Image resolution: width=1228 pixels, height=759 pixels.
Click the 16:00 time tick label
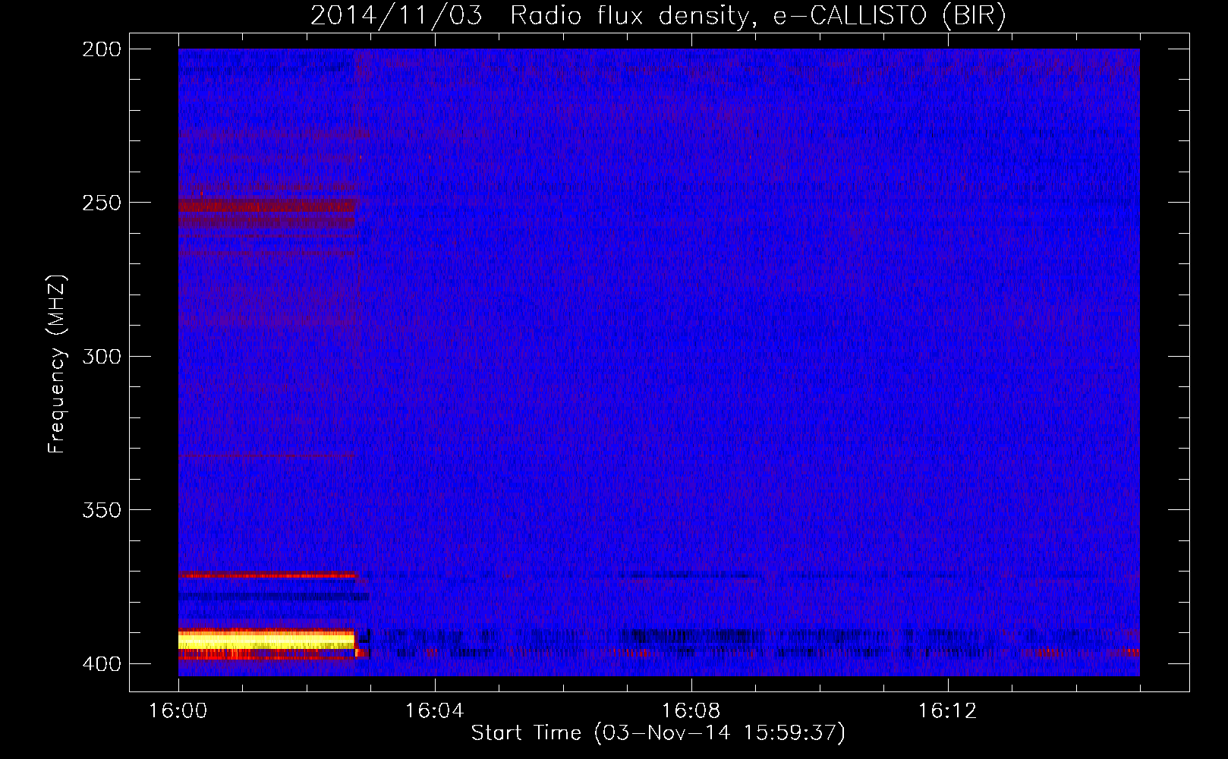coord(178,711)
